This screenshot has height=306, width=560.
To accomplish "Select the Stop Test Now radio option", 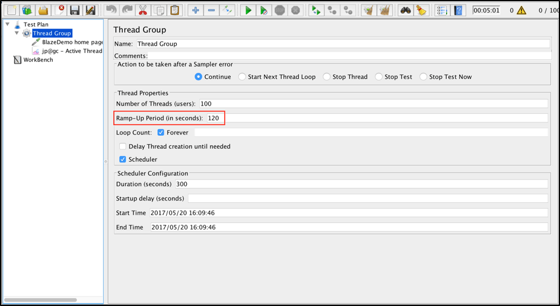I will click(x=423, y=77).
